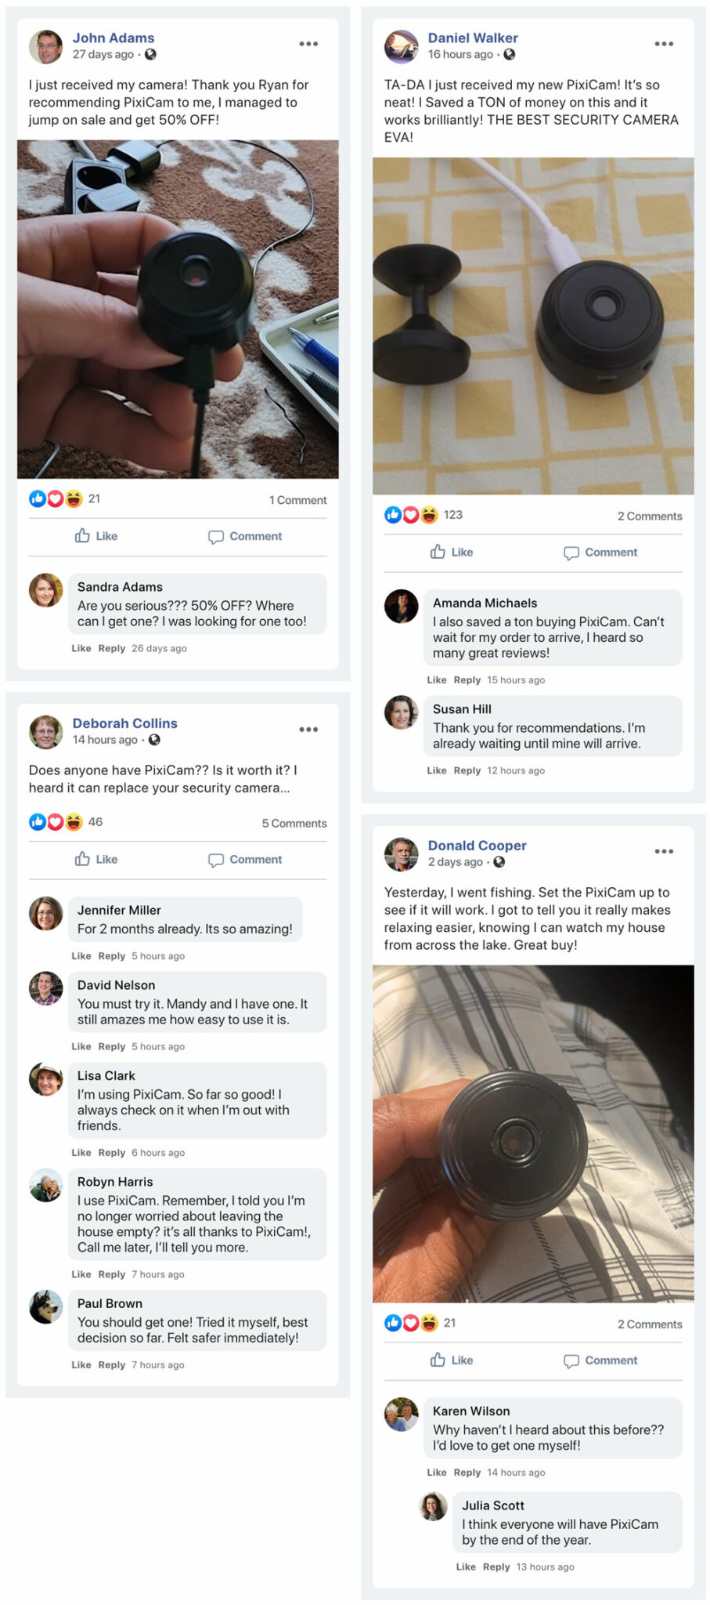Like Jennifer Miller's comment
The image size is (710, 1605).
tap(81, 956)
